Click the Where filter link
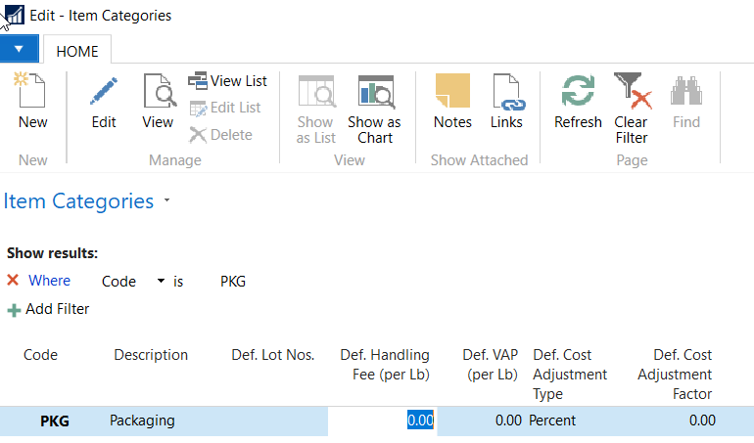The width and height of the screenshot is (754, 443). (49, 281)
